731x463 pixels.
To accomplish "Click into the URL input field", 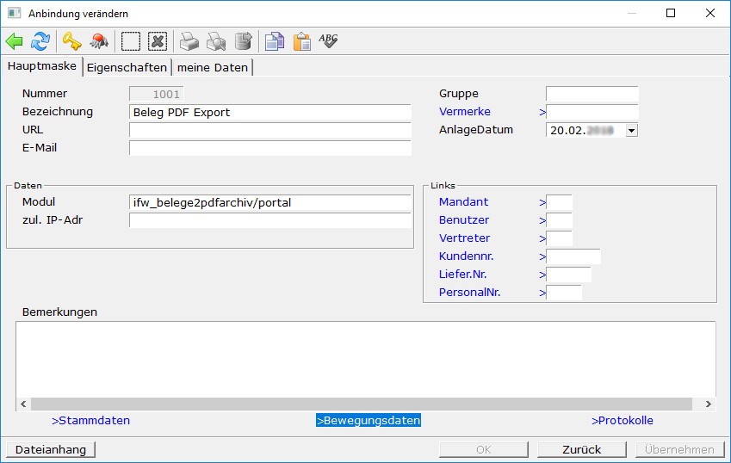I will click(270, 130).
